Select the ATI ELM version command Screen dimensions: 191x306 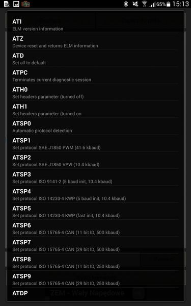[96, 25]
